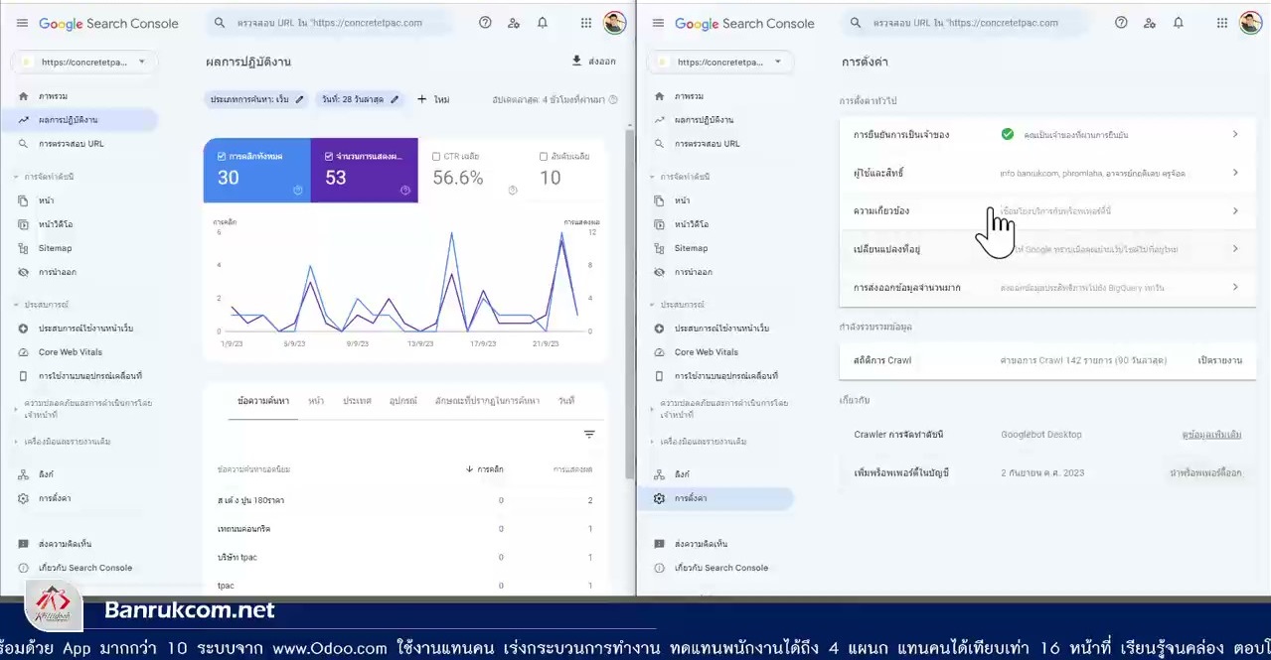Image resolution: width=1271 pixels, height=660 pixels.
Task: Open Sitemap in left window sidebar
Action: 79,248
